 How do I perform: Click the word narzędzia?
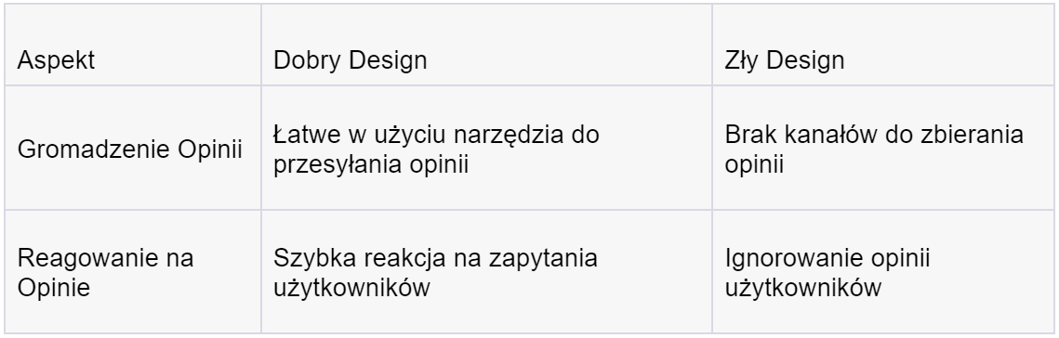coord(506,136)
